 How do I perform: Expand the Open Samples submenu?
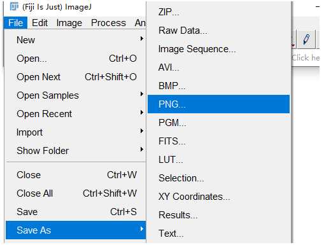click(76, 95)
